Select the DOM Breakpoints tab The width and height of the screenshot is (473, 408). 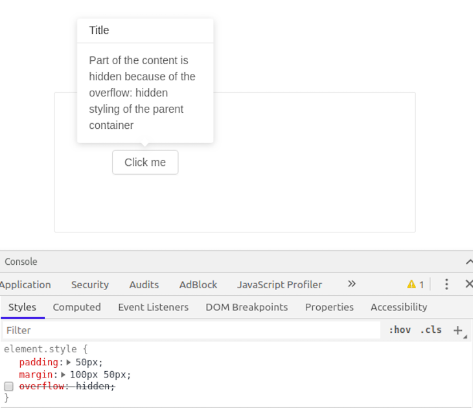coord(247,307)
